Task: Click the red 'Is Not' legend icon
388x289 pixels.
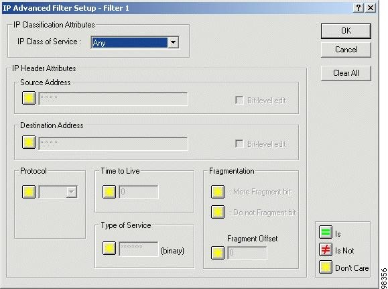Action: click(326, 249)
